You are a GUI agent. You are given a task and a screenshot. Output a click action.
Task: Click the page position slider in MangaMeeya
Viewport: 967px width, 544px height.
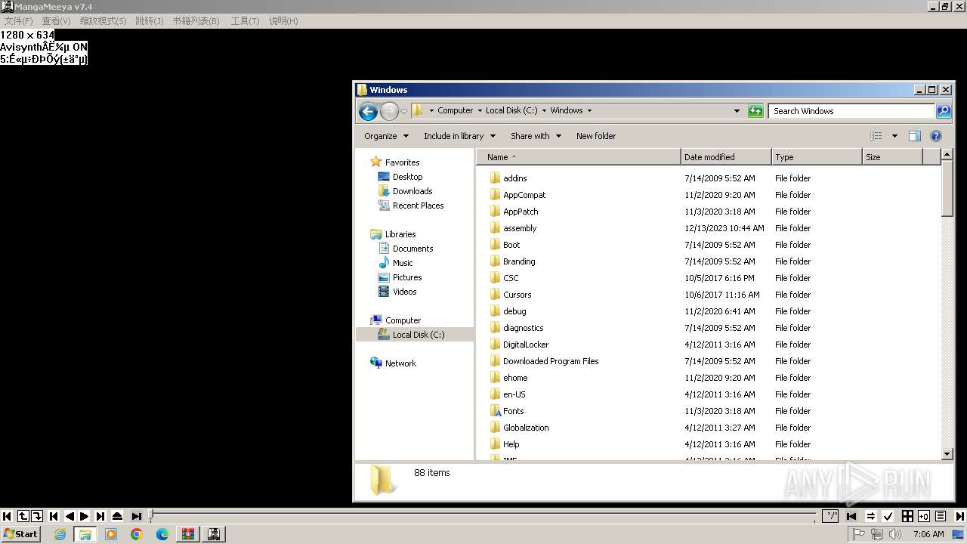pyautogui.click(x=483, y=516)
